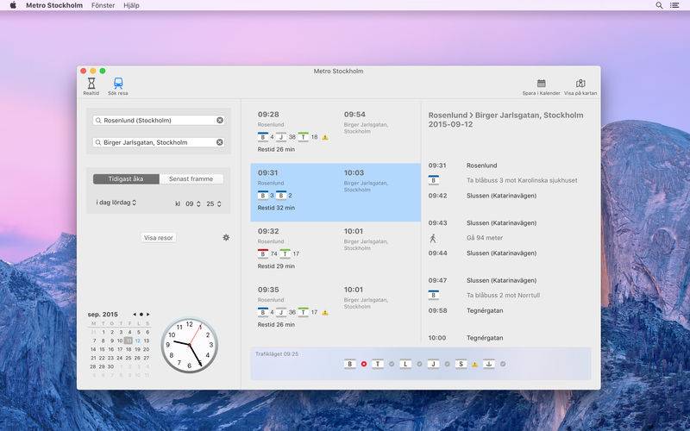
Task: Open Visa på kartan map icon
Action: 580,87
